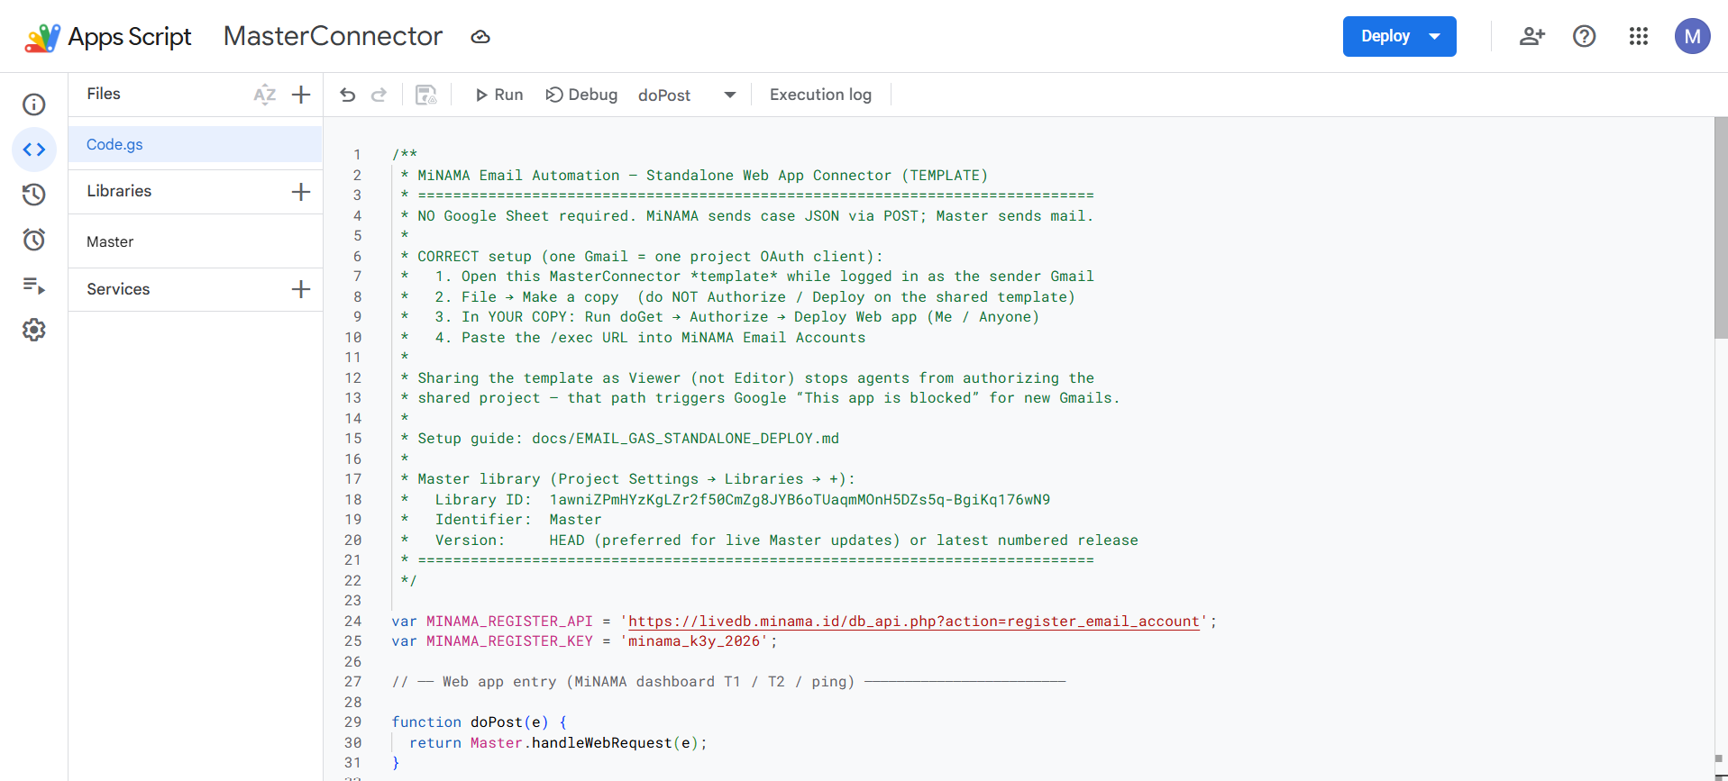Click the vertical scrollbar of code editor
Viewport: 1728px width, 781px height.
1721,228
